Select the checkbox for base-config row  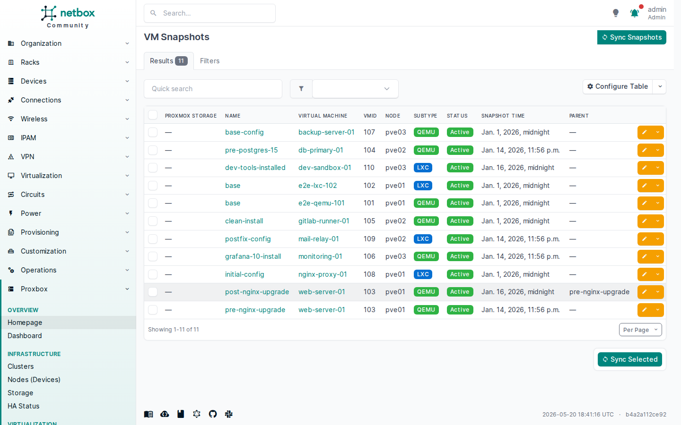153,132
